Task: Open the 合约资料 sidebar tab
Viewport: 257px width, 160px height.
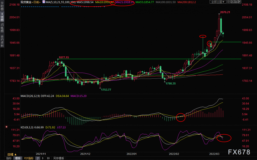Action: (2, 41)
